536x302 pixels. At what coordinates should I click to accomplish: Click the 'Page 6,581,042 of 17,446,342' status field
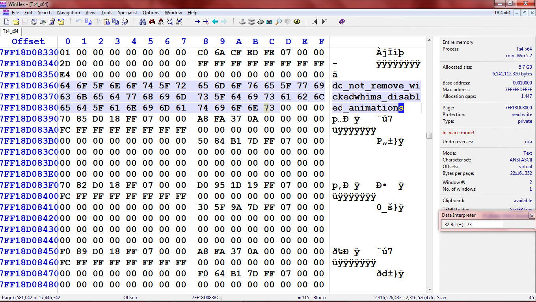(x=31, y=298)
